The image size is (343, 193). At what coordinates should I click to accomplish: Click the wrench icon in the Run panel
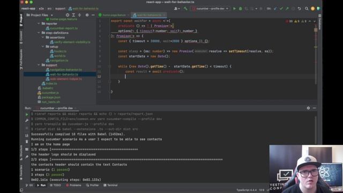tap(27, 121)
